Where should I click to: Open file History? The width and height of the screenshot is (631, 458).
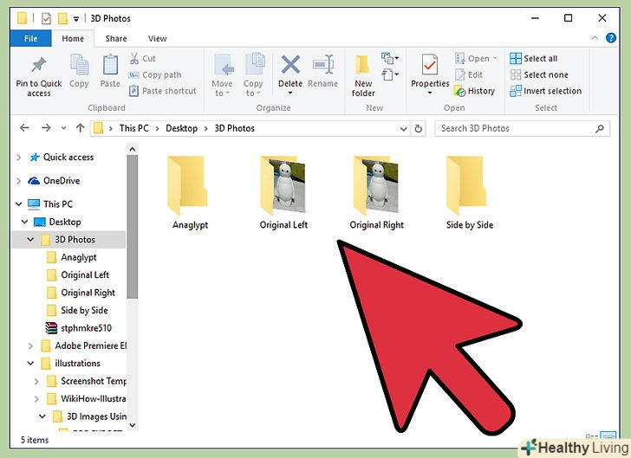tap(474, 91)
